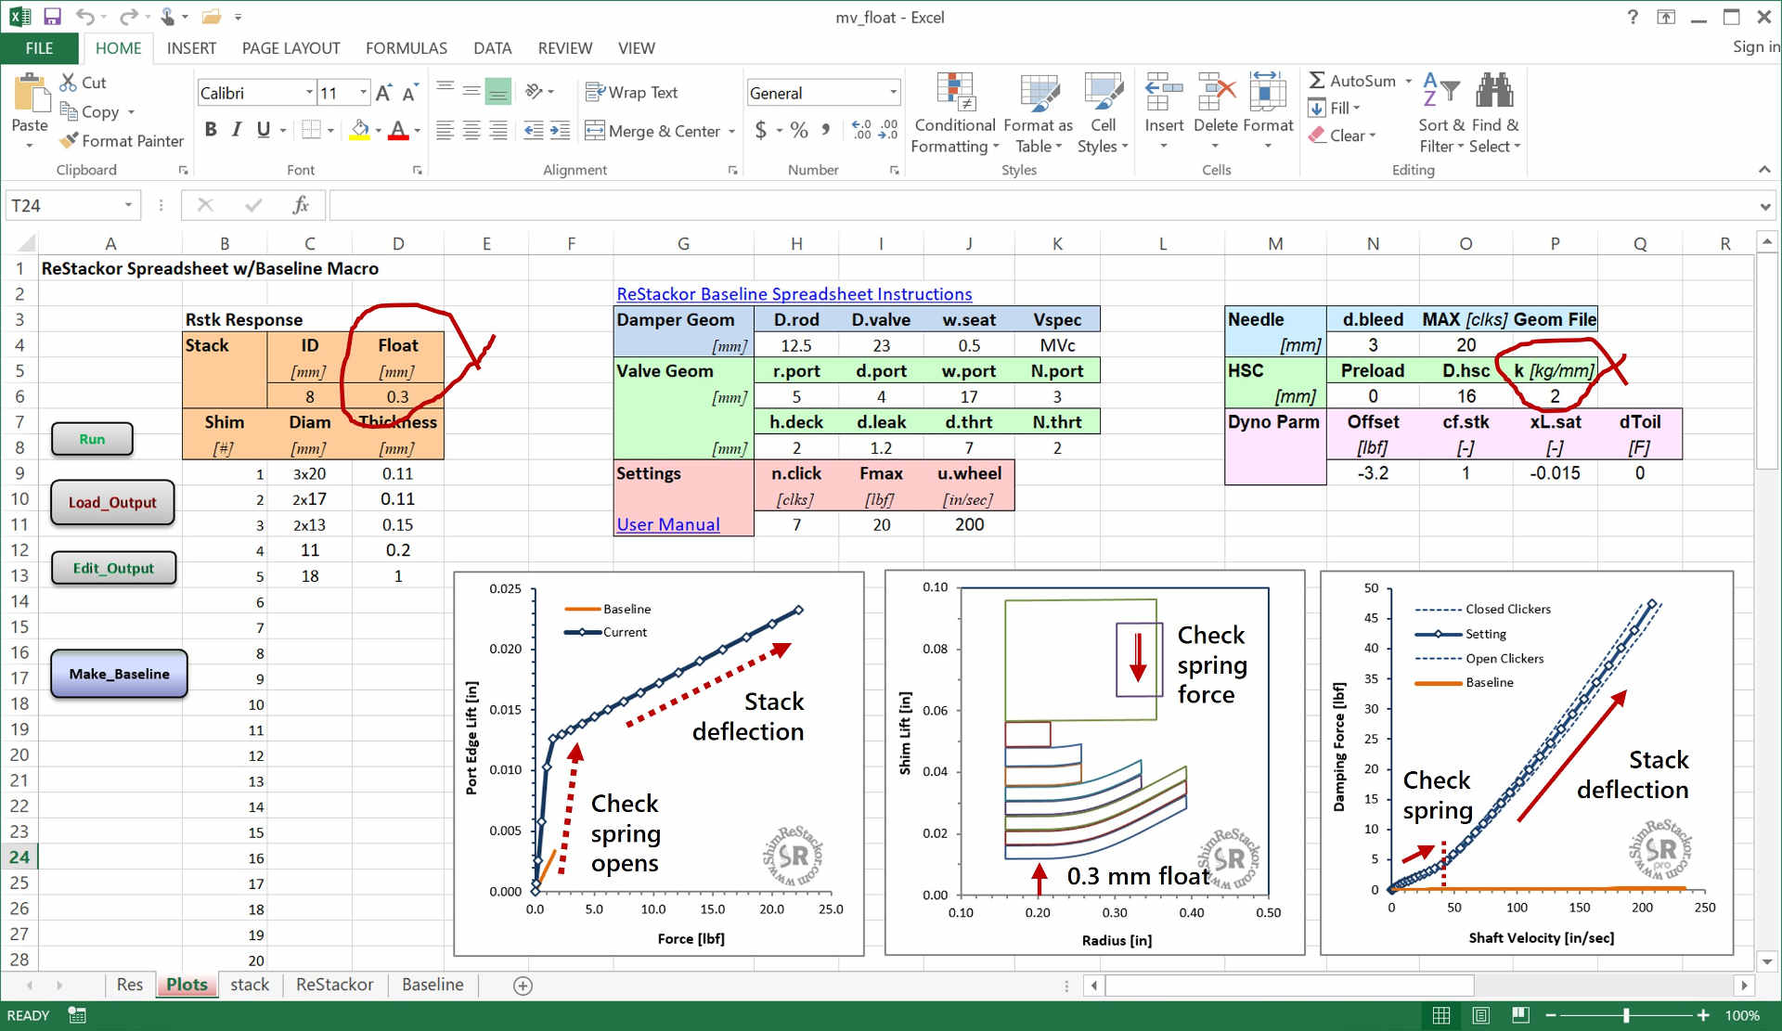The image size is (1782, 1031).
Task: Expand the font name dropdown
Action: [x=309, y=92]
